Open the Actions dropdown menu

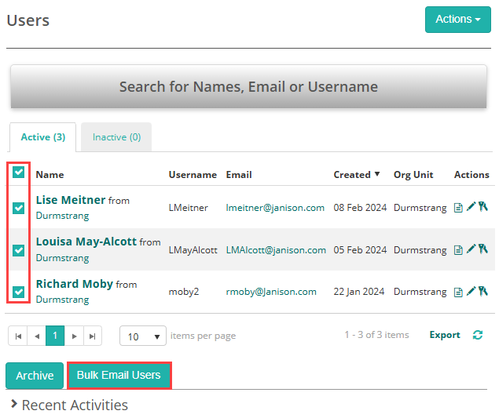(x=457, y=20)
